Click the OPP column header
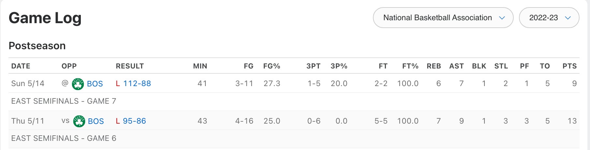The width and height of the screenshot is (590, 150). pyautogui.click(x=69, y=66)
